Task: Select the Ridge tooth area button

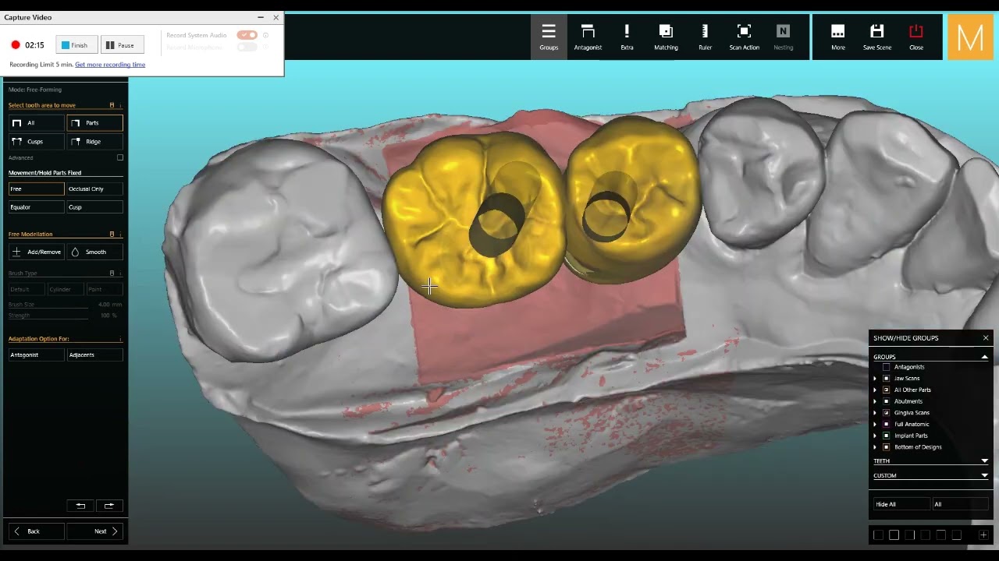Action: pos(94,142)
